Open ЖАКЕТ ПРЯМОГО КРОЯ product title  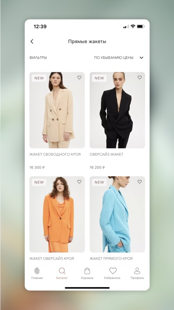pos(111,258)
